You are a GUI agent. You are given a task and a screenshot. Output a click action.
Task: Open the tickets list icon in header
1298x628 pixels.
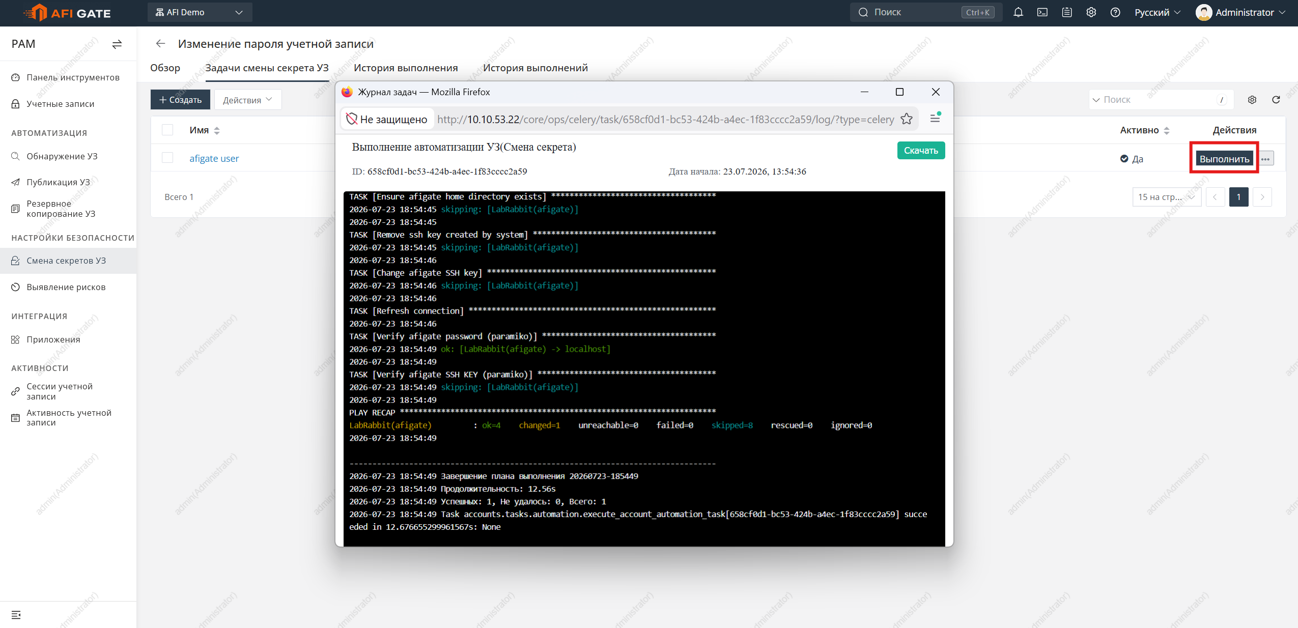click(x=1067, y=12)
